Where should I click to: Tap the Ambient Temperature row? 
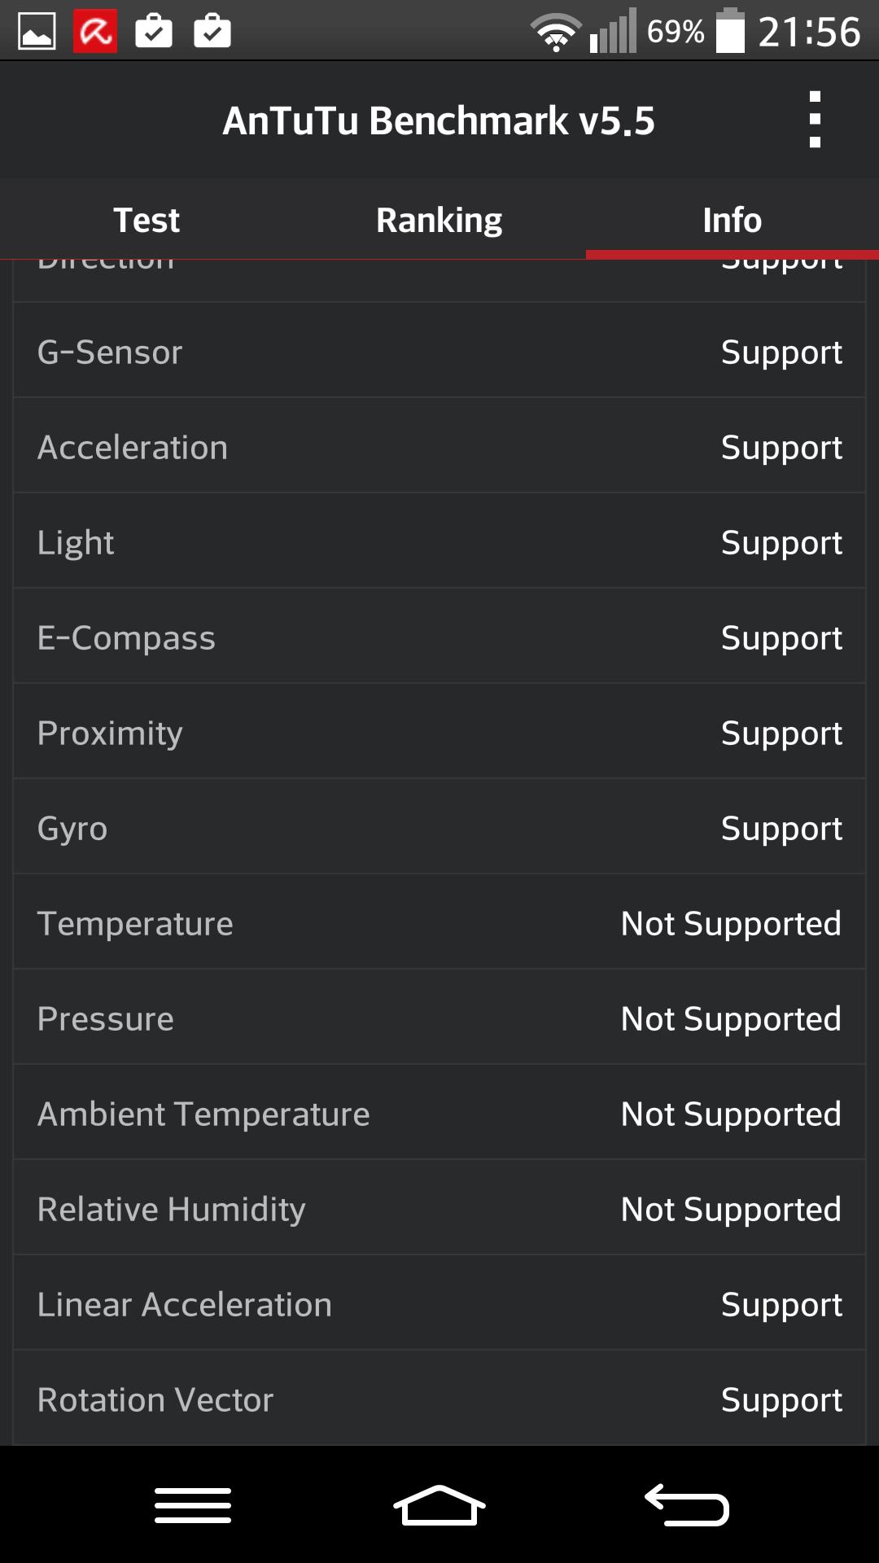(x=439, y=1114)
